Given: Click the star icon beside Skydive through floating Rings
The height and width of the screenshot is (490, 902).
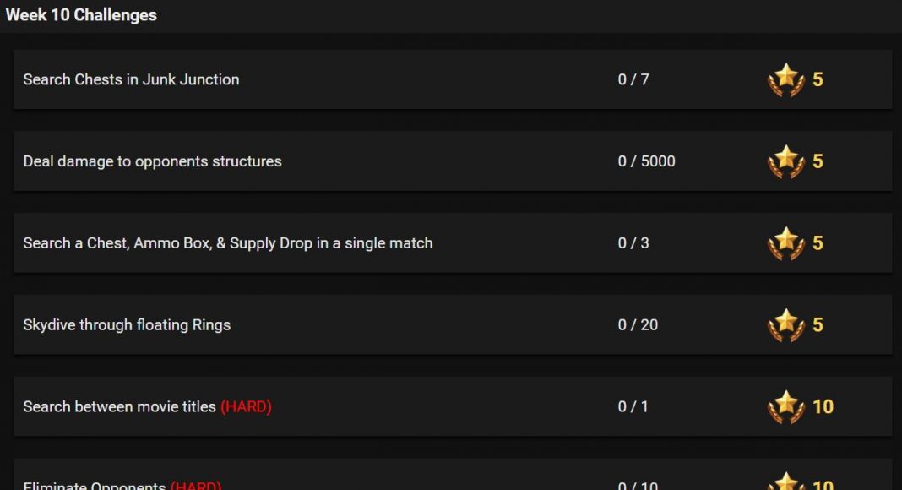Looking at the screenshot, I should (785, 325).
